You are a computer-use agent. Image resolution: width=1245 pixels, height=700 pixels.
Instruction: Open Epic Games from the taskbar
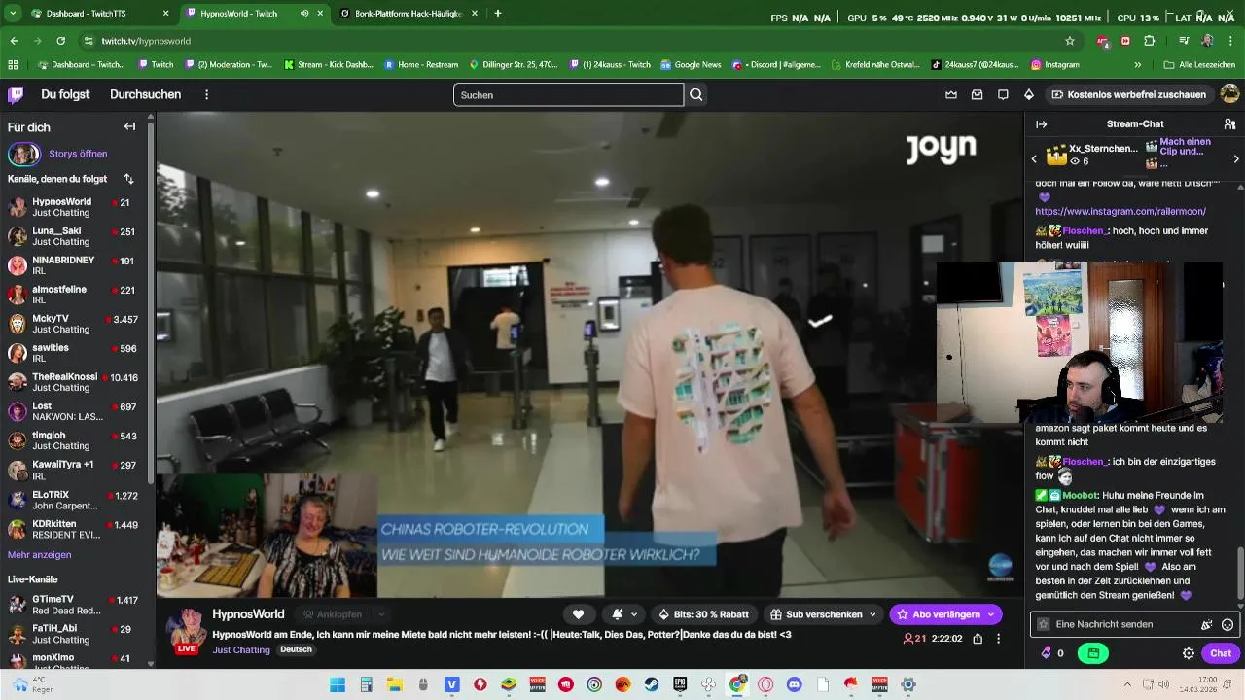coord(680,684)
